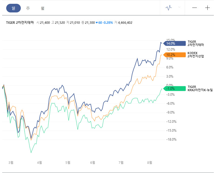Screen dimensions: 216x173
Task: Click the green -1.0% price tag
Action: coord(174,89)
